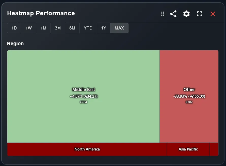Image resolution: width=226 pixels, height=166 pixels.
Task: Click the drag handle dots icon
Action: [x=163, y=14]
